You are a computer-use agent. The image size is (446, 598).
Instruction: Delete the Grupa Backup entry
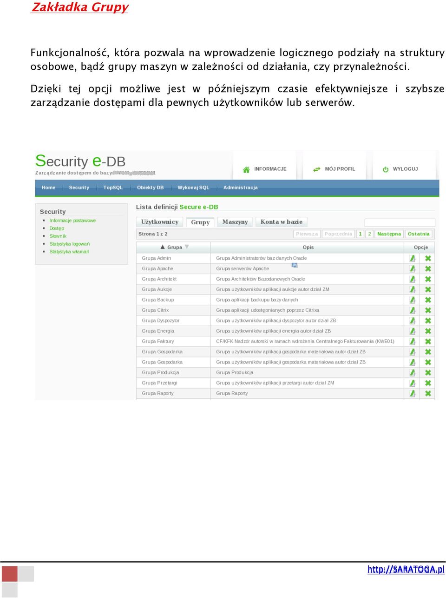pos(428,300)
